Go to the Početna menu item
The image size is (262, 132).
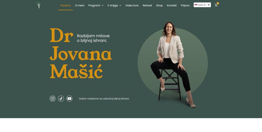65,5
